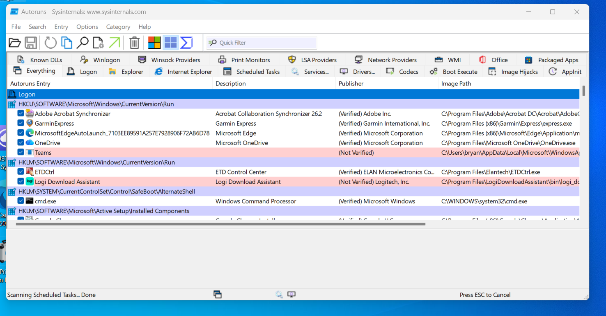606x316 pixels.
Task: Disable the MicrosoftEdgeAutoLaunch entry checkbox
Action: (21, 133)
